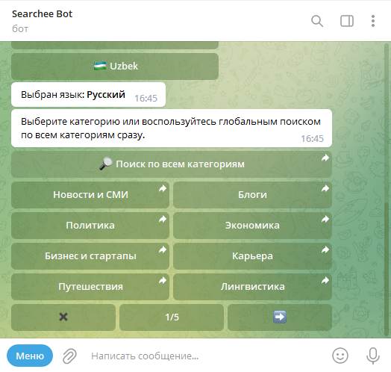The width and height of the screenshot is (391, 372).
Task: Choose the Политика category
Action: [90, 226]
